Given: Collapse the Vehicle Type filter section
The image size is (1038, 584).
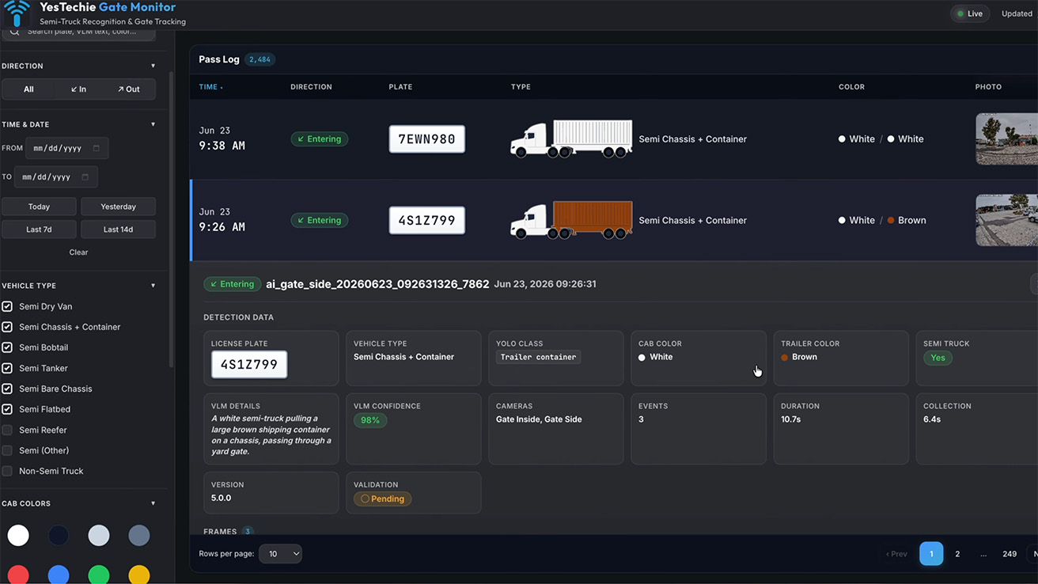Looking at the screenshot, I should 153,286.
